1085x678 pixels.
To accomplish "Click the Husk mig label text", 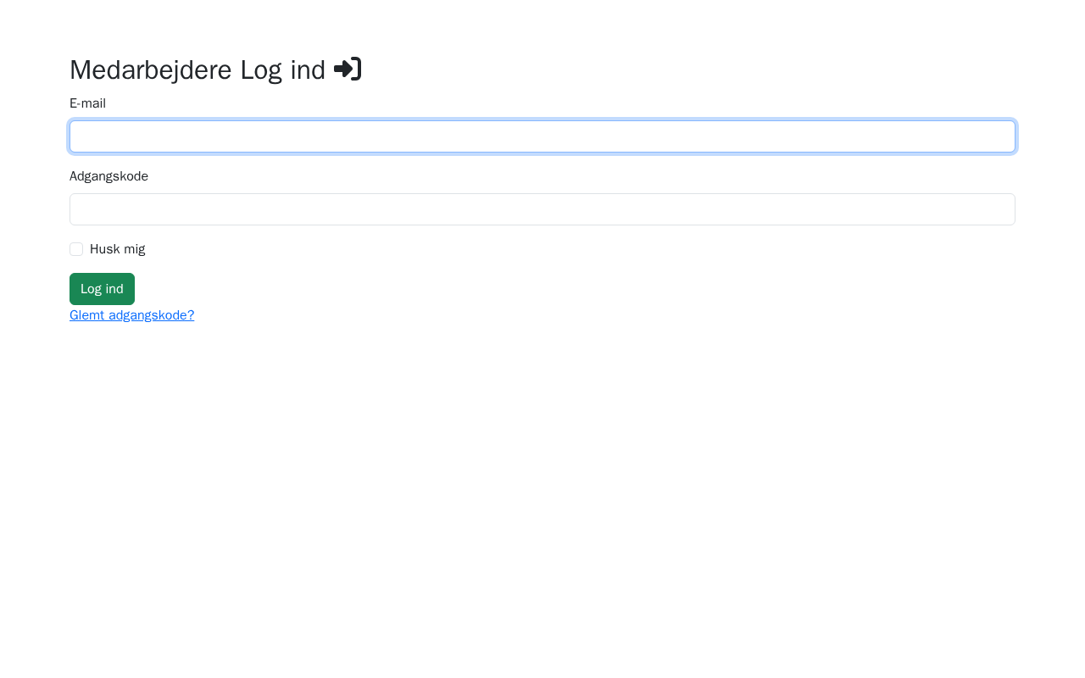I will pos(117,249).
